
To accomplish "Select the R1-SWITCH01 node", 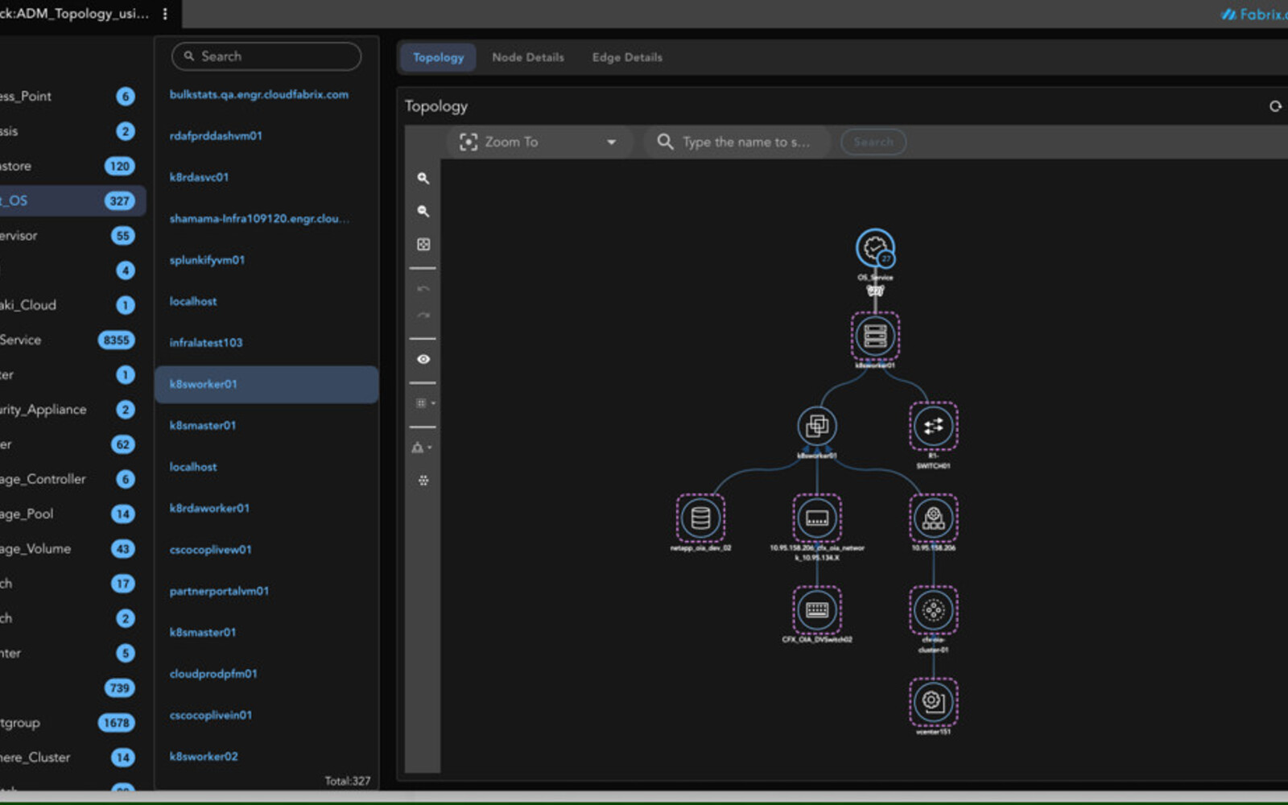I will (x=933, y=426).
